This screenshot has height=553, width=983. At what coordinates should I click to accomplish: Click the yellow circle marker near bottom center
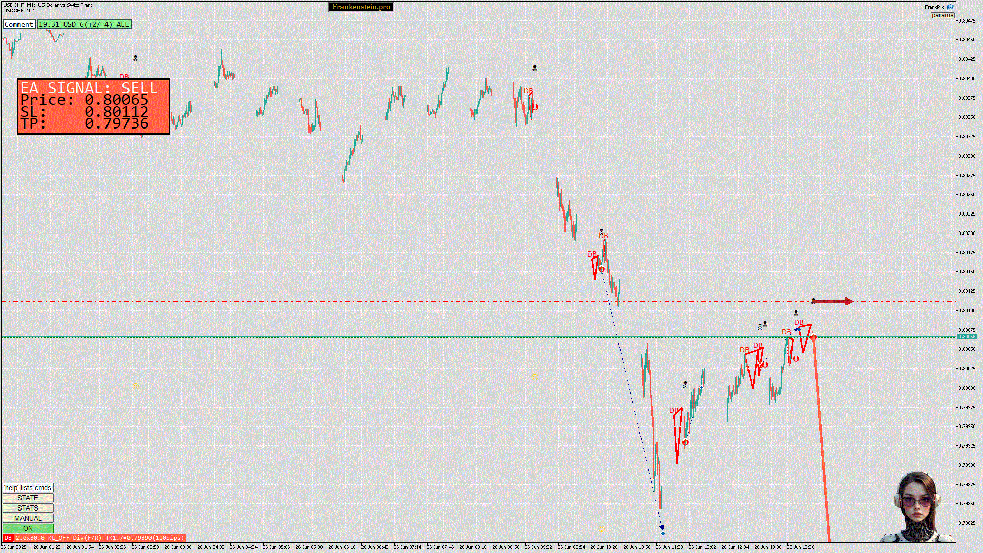pos(602,529)
